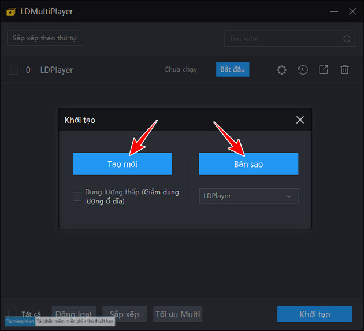Click the bottom Khởi tạo button

[x=315, y=314]
